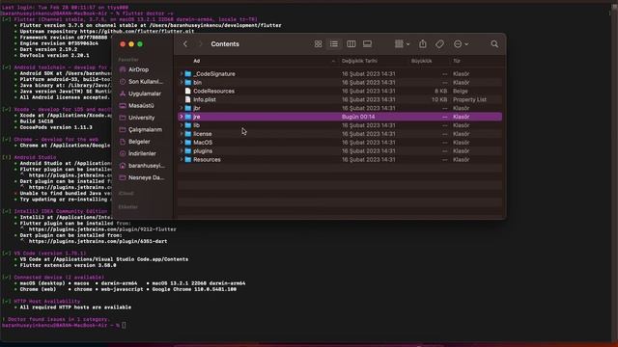Expand the MacOS folder
The image size is (618, 347).
pyautogui.click(x=182, y=143)
